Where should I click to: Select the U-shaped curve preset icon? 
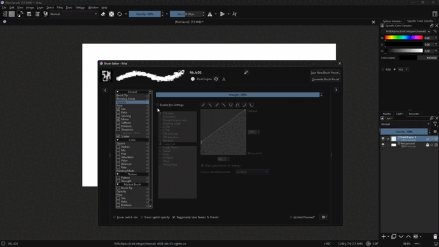point(231,105)
